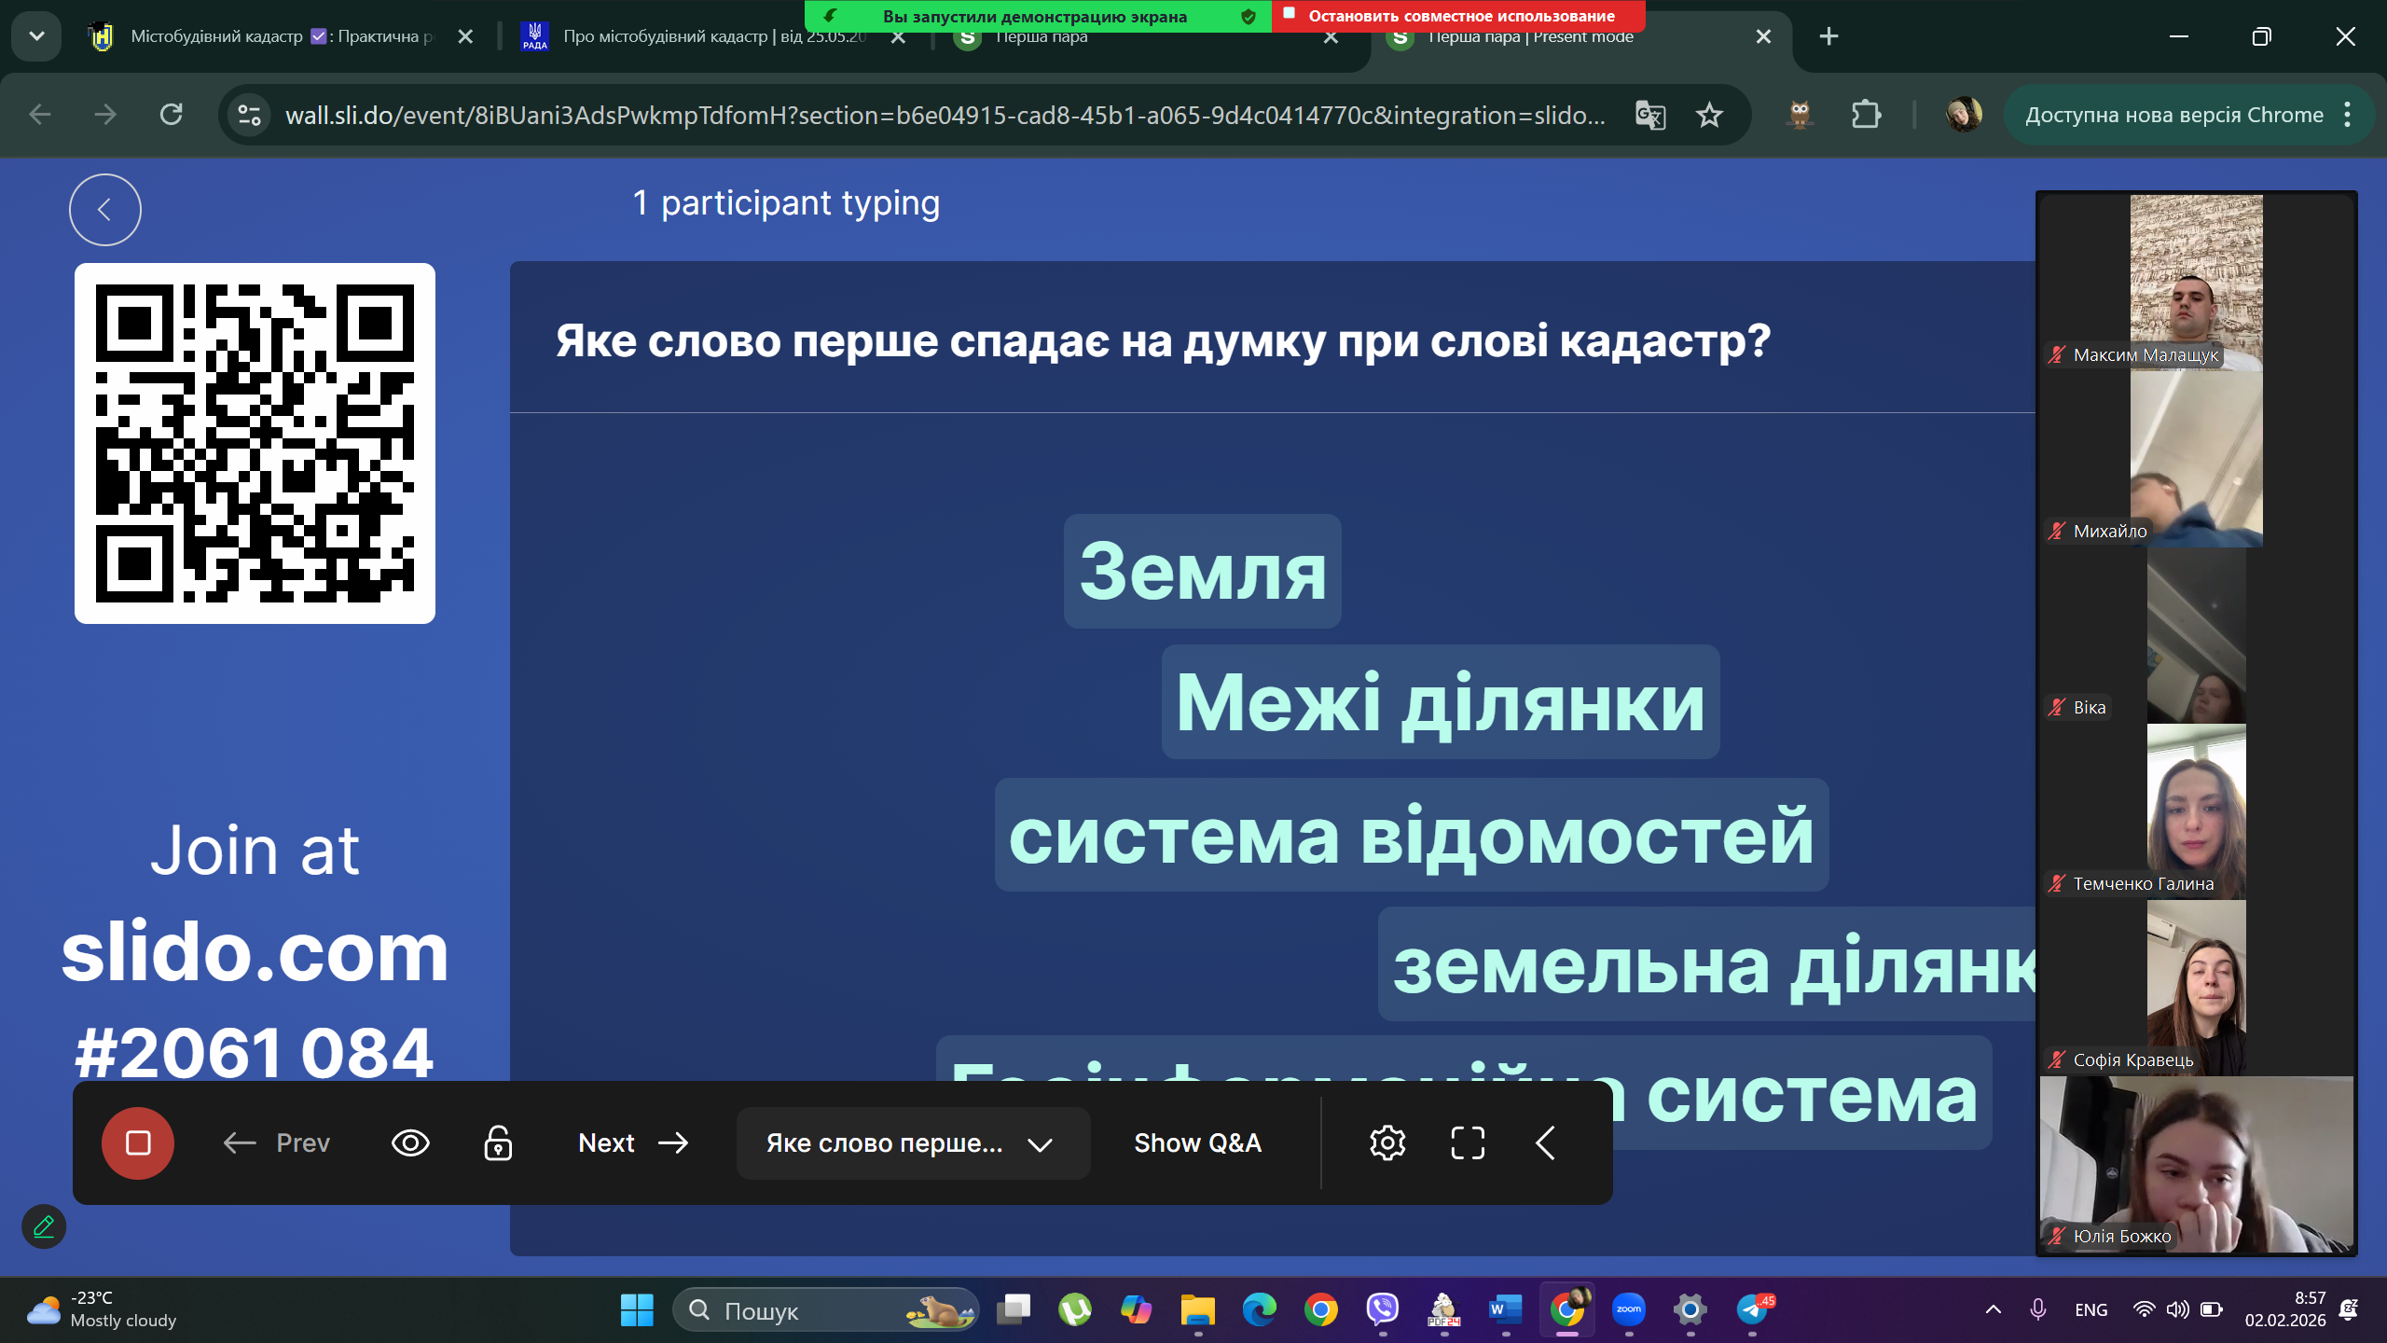Click the Google Translate page icon
The image size is (2387, 1343).
[x=1650, y=115]
